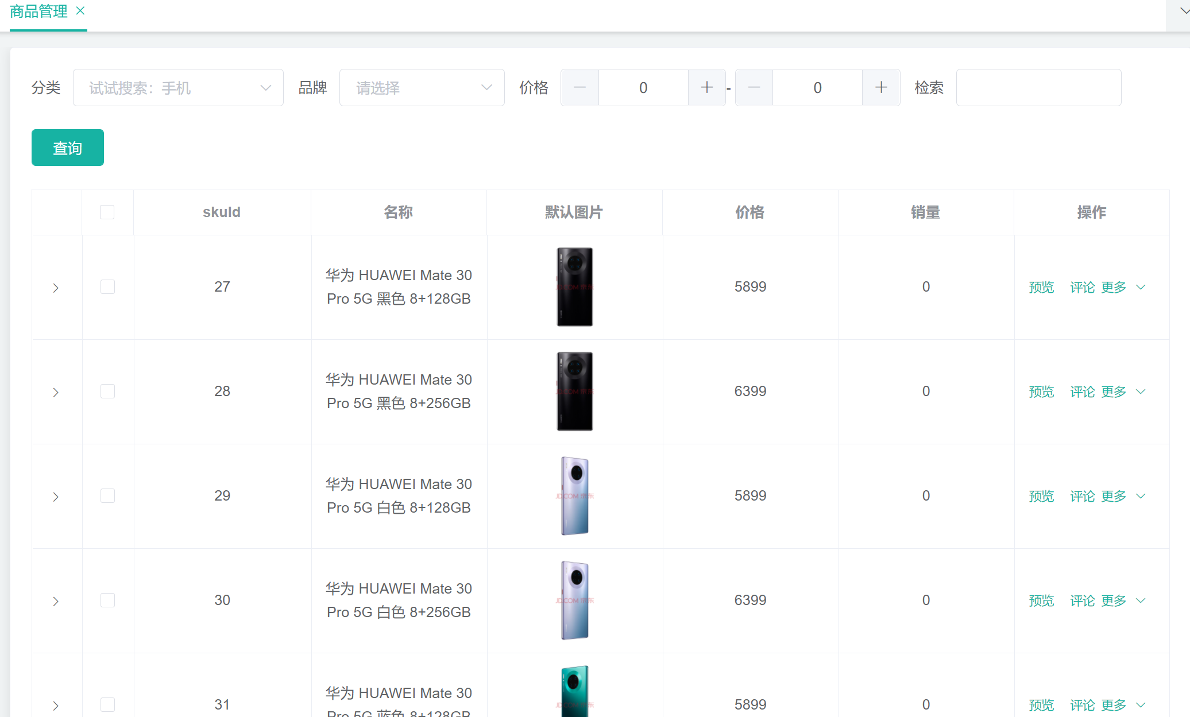Click plus on minimum price stepper

tap(707, 88)
